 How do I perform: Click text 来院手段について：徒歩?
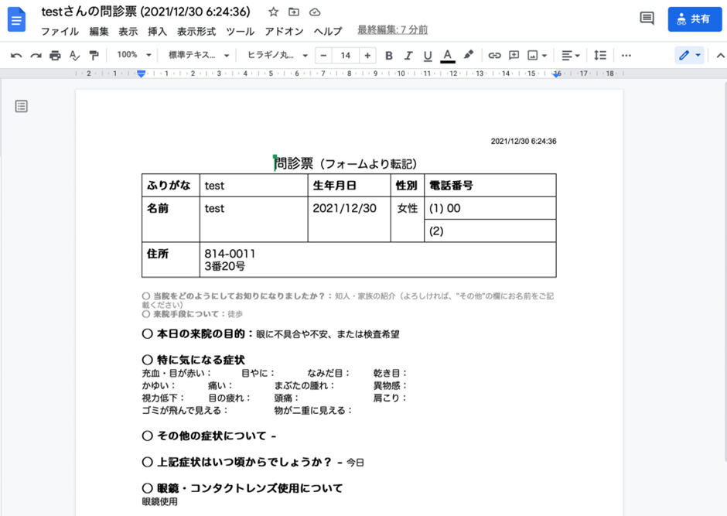click(193, 314)
